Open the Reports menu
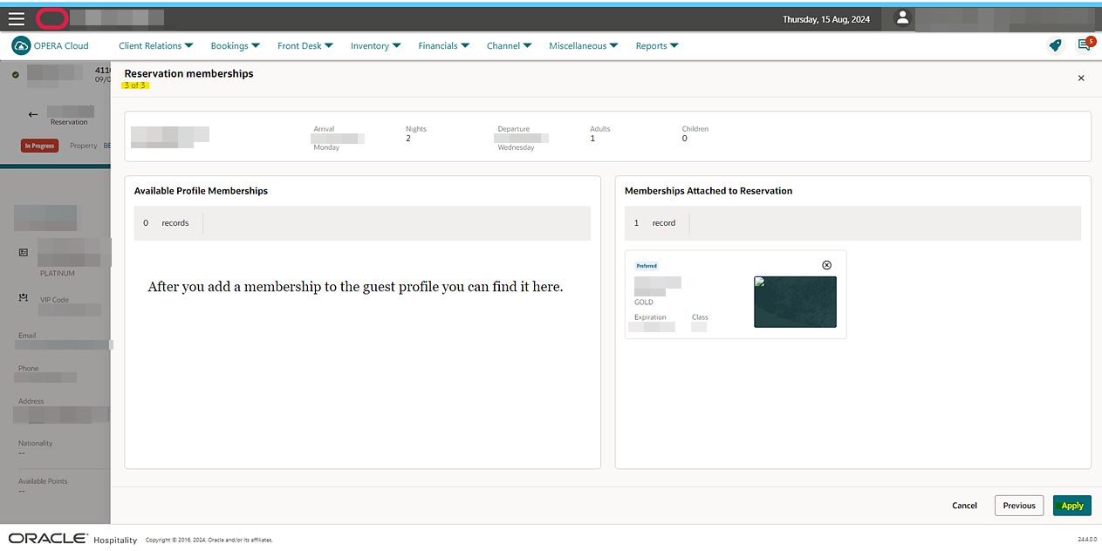The image size is (1102, 551). click(x=657, y=46)
